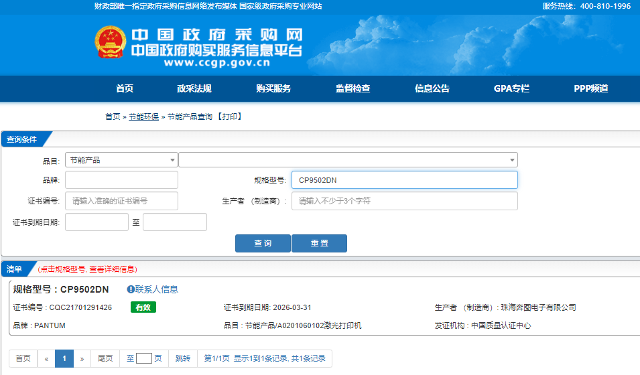The width and height of the screenshot is (640, 375).
Task: Click the 生产者 manufacturer input field
Action: pyautogui.click(x=404, y=201)
